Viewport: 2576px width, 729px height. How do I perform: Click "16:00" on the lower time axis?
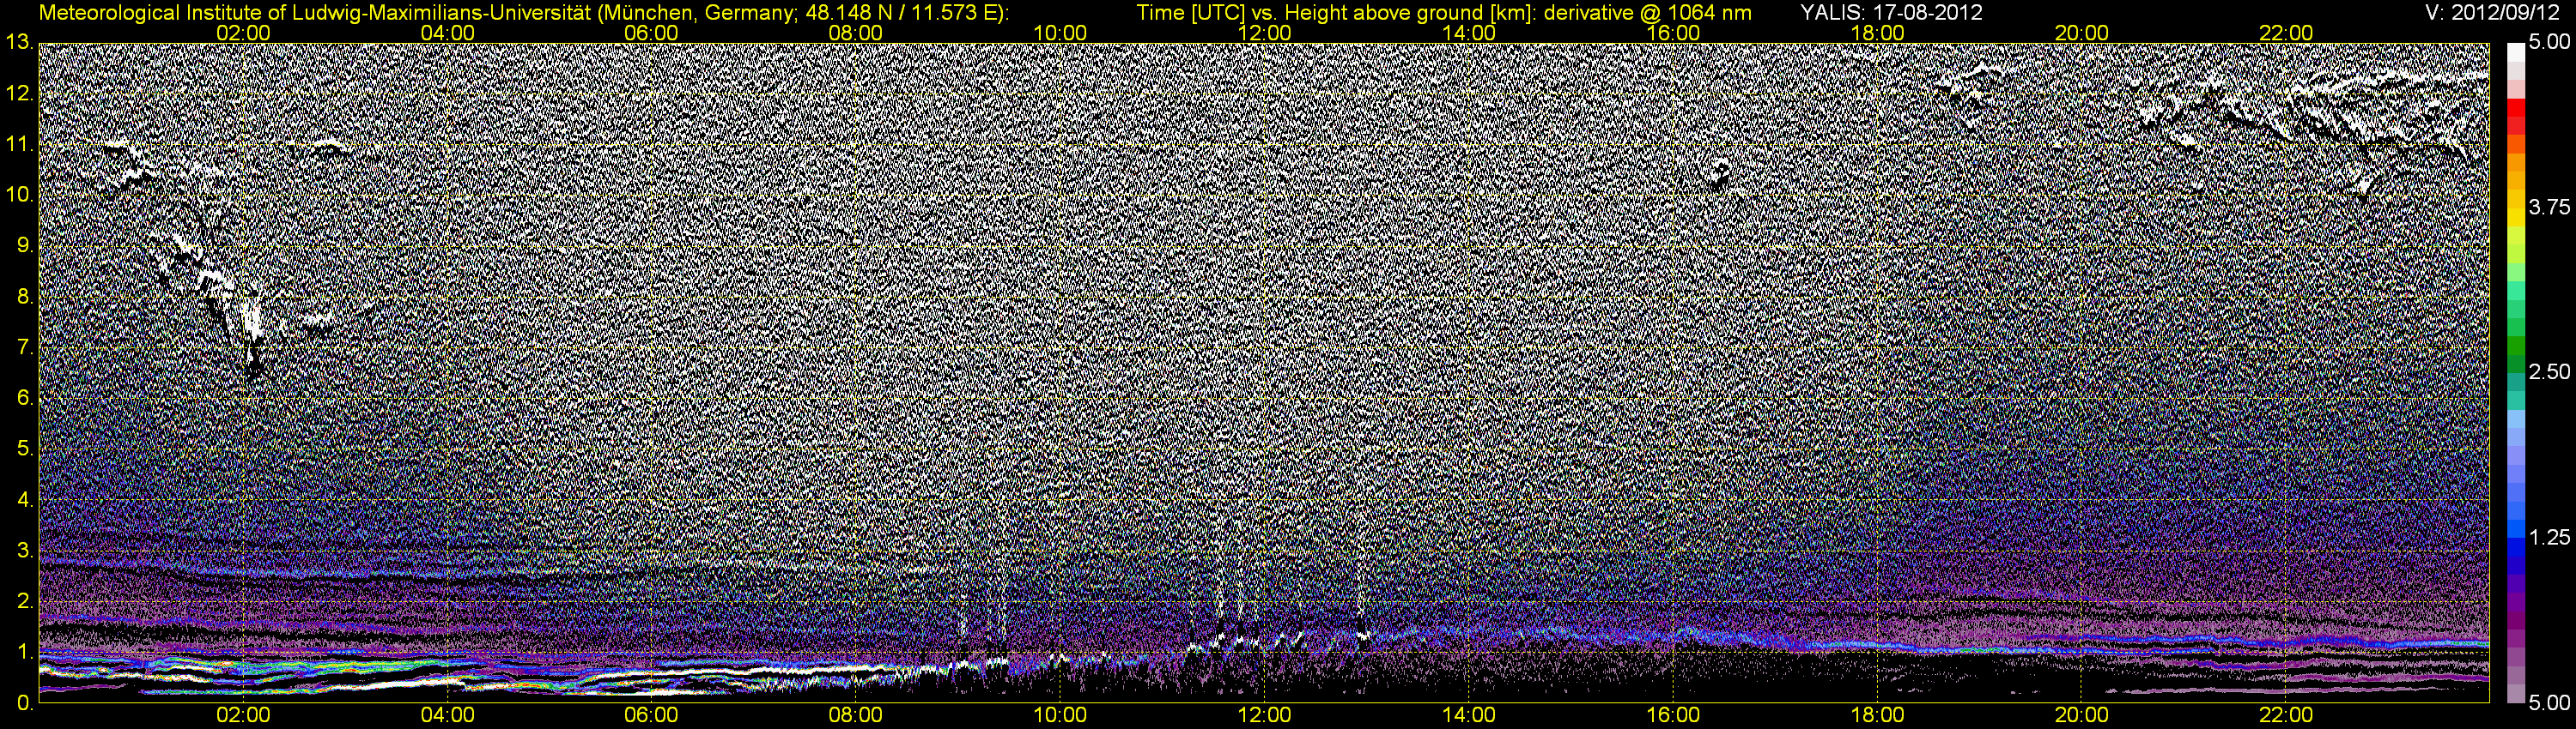click(x=1673, y=715)
